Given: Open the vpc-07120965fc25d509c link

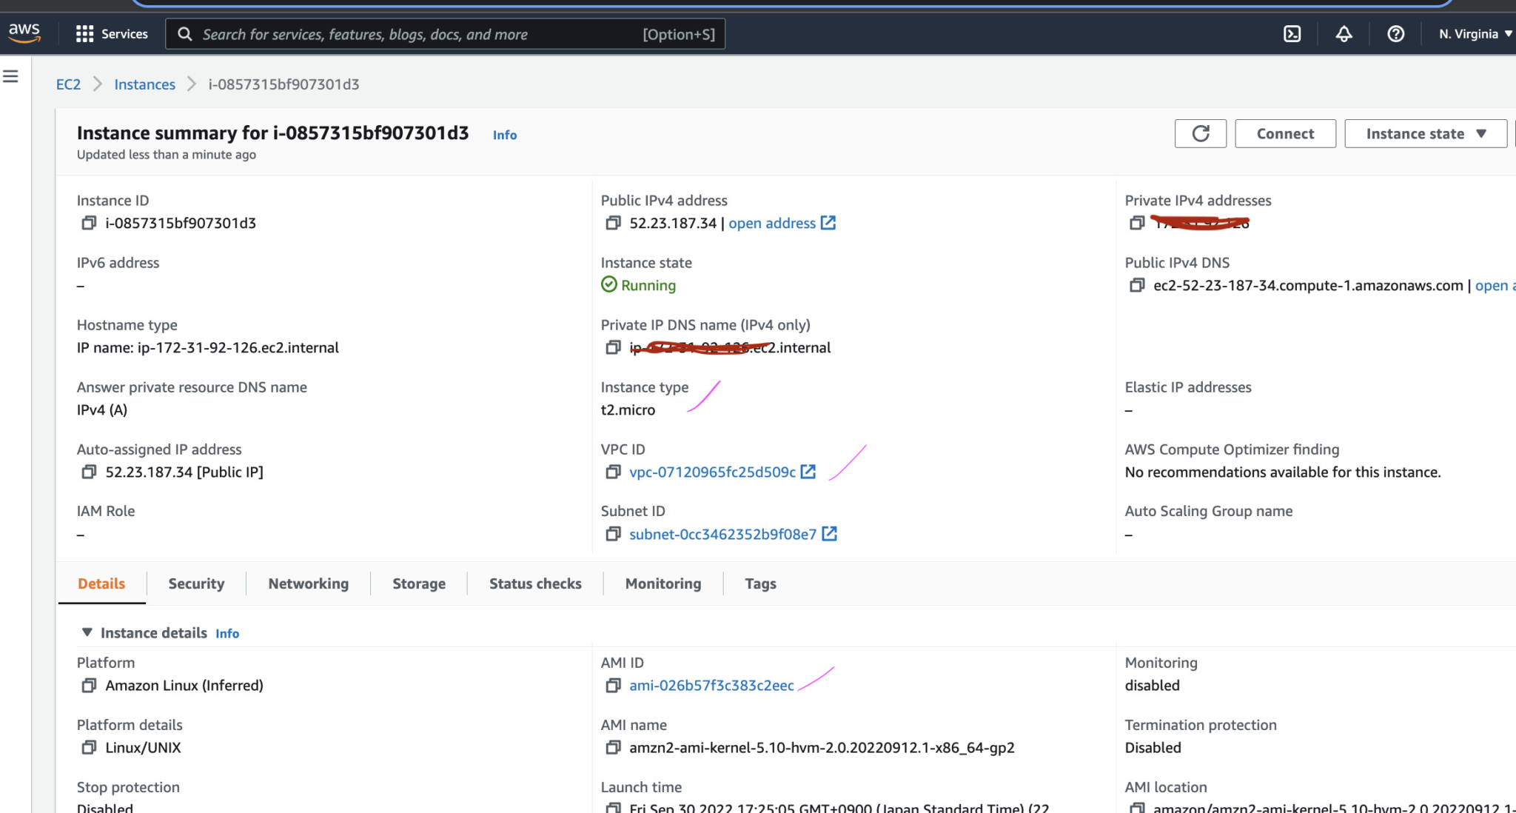Looking at the screenshot, I should (x=712, y=472).
